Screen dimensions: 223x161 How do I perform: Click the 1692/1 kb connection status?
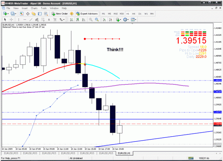tap(204, 158)
